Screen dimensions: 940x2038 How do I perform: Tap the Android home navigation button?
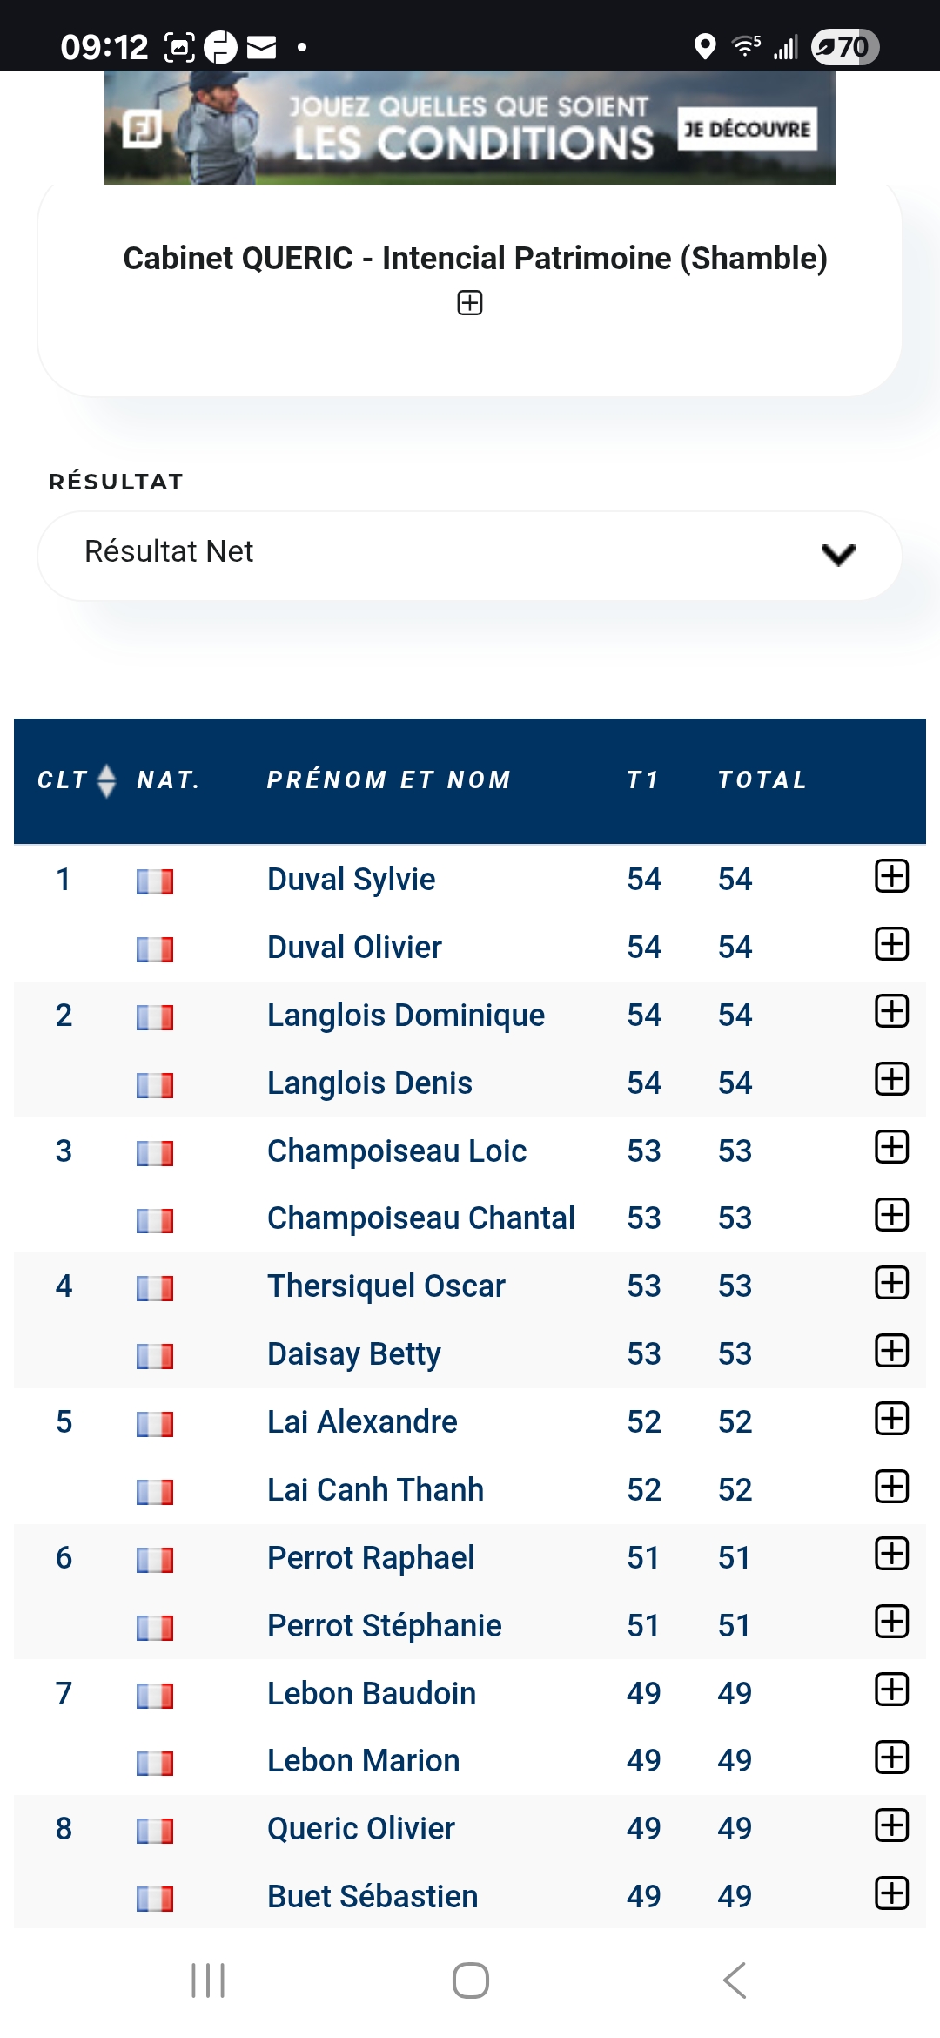tap(470, 1981)
